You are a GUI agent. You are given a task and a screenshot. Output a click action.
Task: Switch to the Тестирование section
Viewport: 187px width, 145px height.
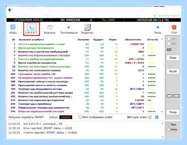69,29
